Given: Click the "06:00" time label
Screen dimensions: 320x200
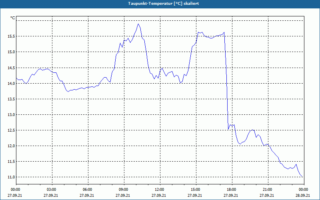Looking at the screenshot, I should point(88,190).
